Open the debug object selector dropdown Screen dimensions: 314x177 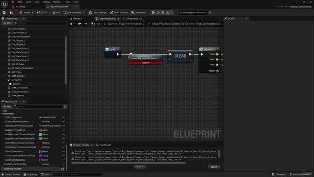point(193,13)
